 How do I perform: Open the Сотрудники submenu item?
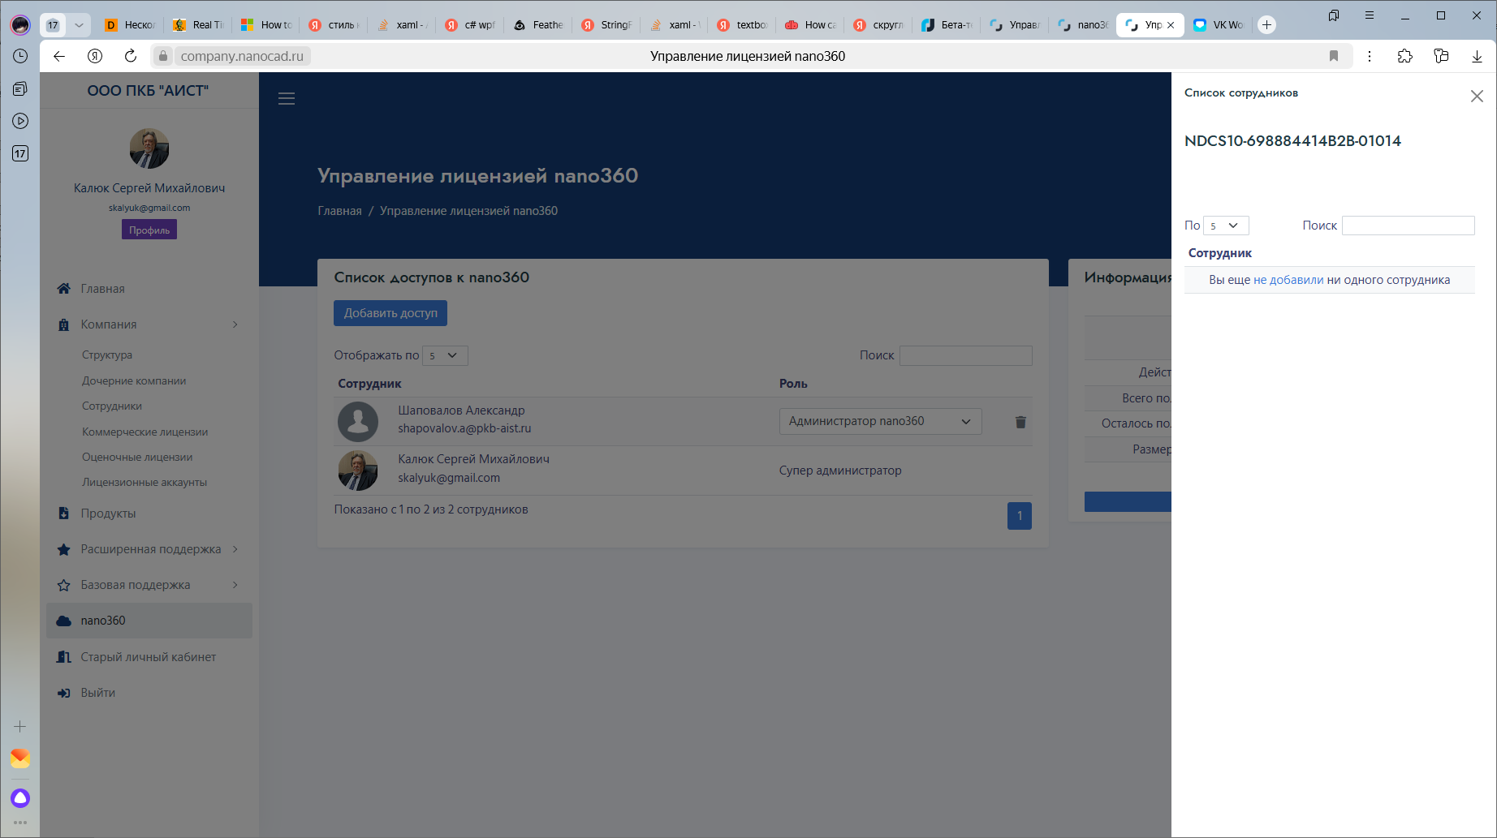(x=112, y=406)
